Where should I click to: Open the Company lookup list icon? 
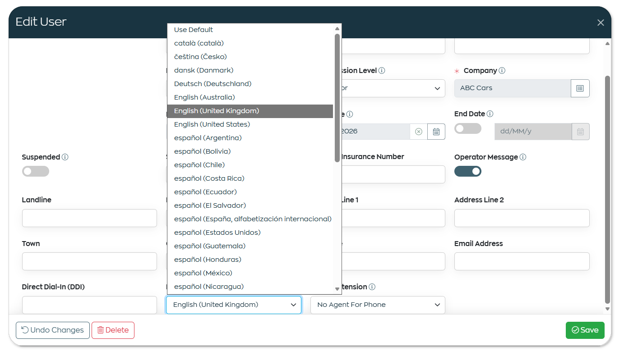tap(580, 88)
